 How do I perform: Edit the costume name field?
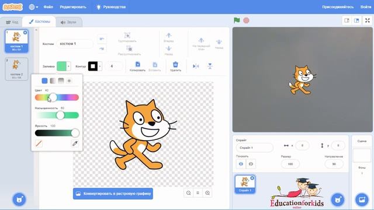point(75,44)
